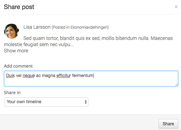The height and width of the screenshot is (130, 181).
Task: Close the Share post dialog
Action: 176,7
